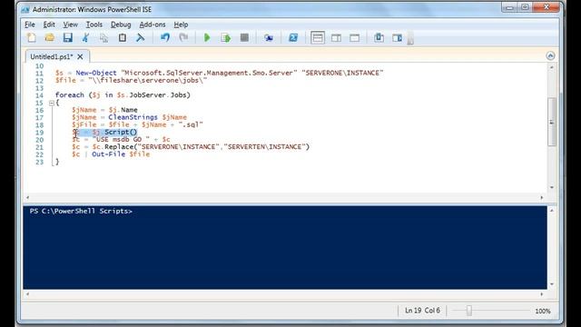
Task: Open the Tools menu
Action: click(94, 25)
